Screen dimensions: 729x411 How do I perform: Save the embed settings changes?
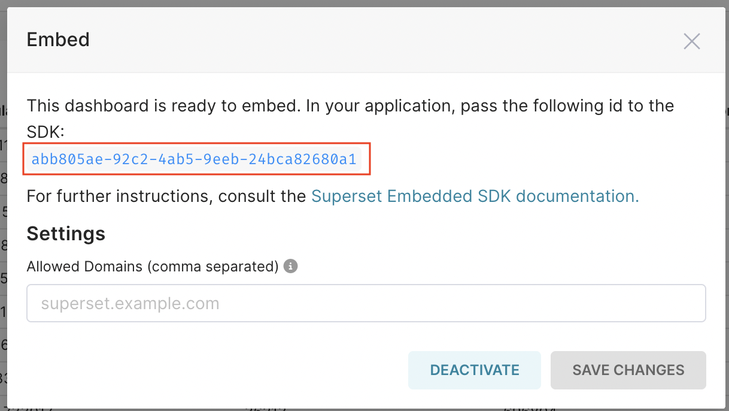coord(628,370)
